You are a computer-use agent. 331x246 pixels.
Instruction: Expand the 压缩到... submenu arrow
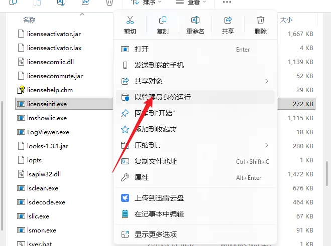tap(267, 145)
